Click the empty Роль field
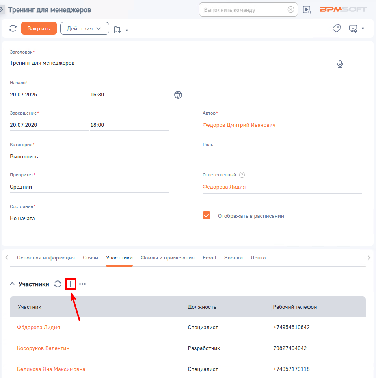This screenshot has width=376, height=378. [x=282, y=156]
